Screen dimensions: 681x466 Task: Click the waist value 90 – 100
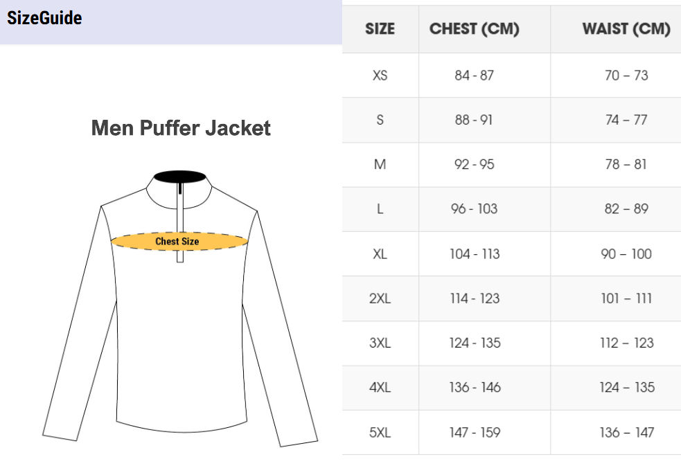626,254
